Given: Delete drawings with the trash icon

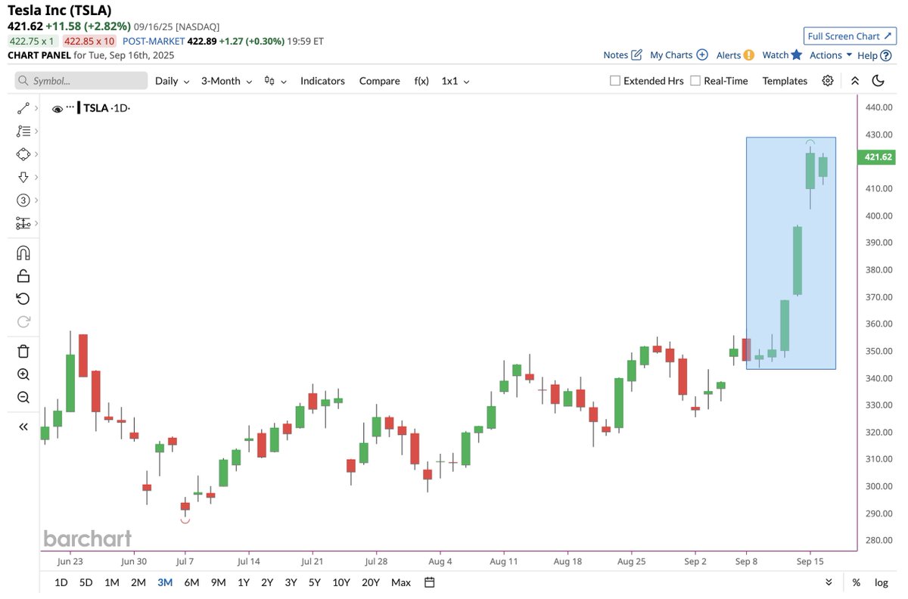Looking at the screenshot, I should click(x=23, y=351).
